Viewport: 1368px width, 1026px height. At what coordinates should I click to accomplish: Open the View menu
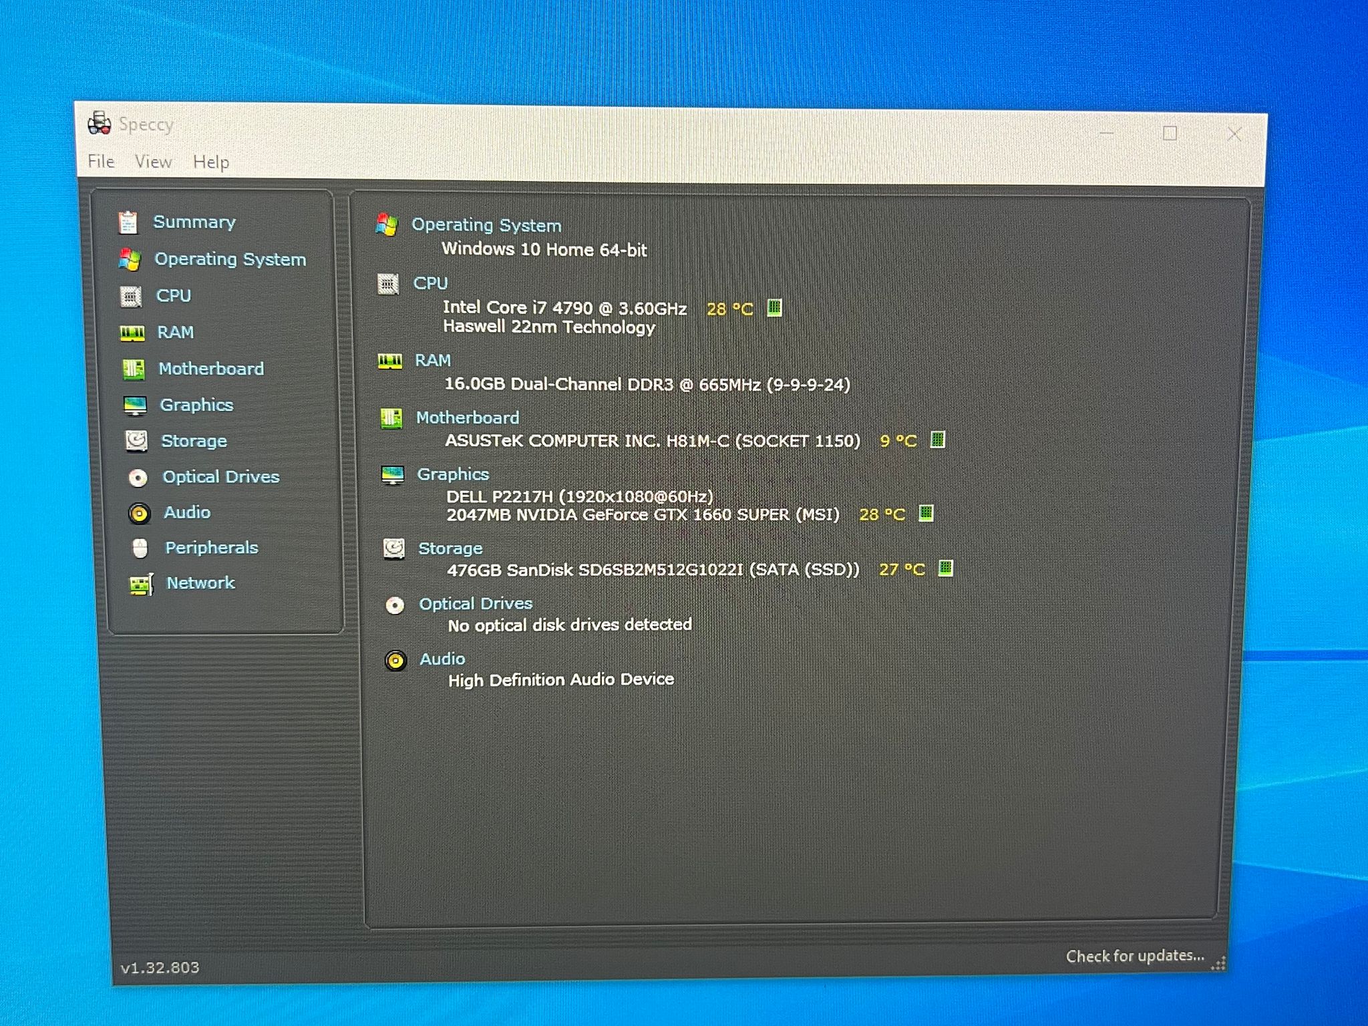click(154, 162)
